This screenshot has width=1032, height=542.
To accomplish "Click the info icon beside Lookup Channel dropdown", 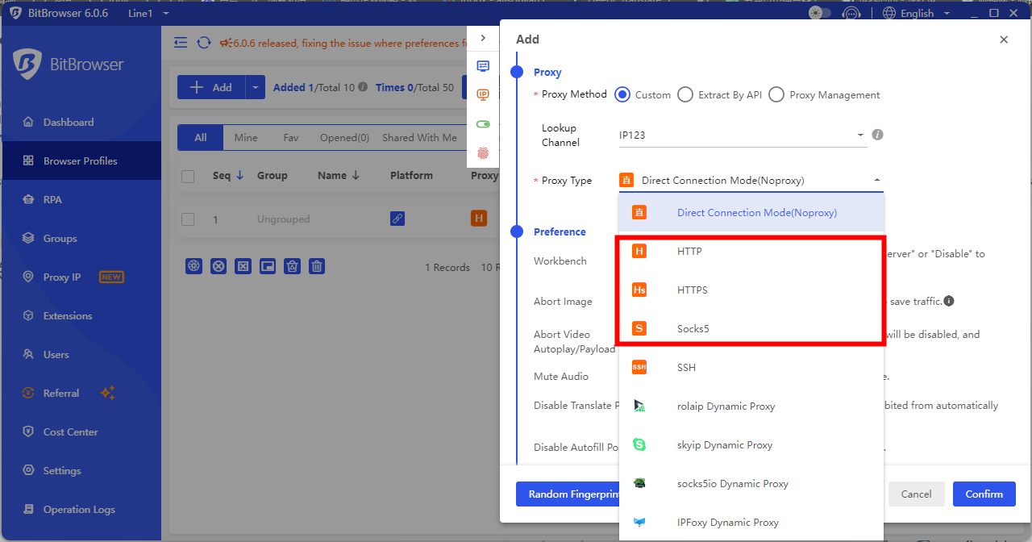I will pyautogui.click(x=878, y=135).
